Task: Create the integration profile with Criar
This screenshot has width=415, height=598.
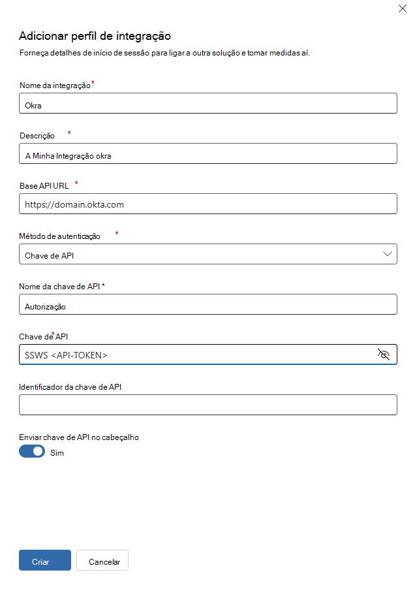Action: tap(45, 560)
